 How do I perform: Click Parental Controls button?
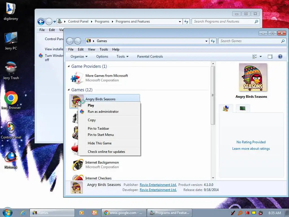(x=150, y=57)
